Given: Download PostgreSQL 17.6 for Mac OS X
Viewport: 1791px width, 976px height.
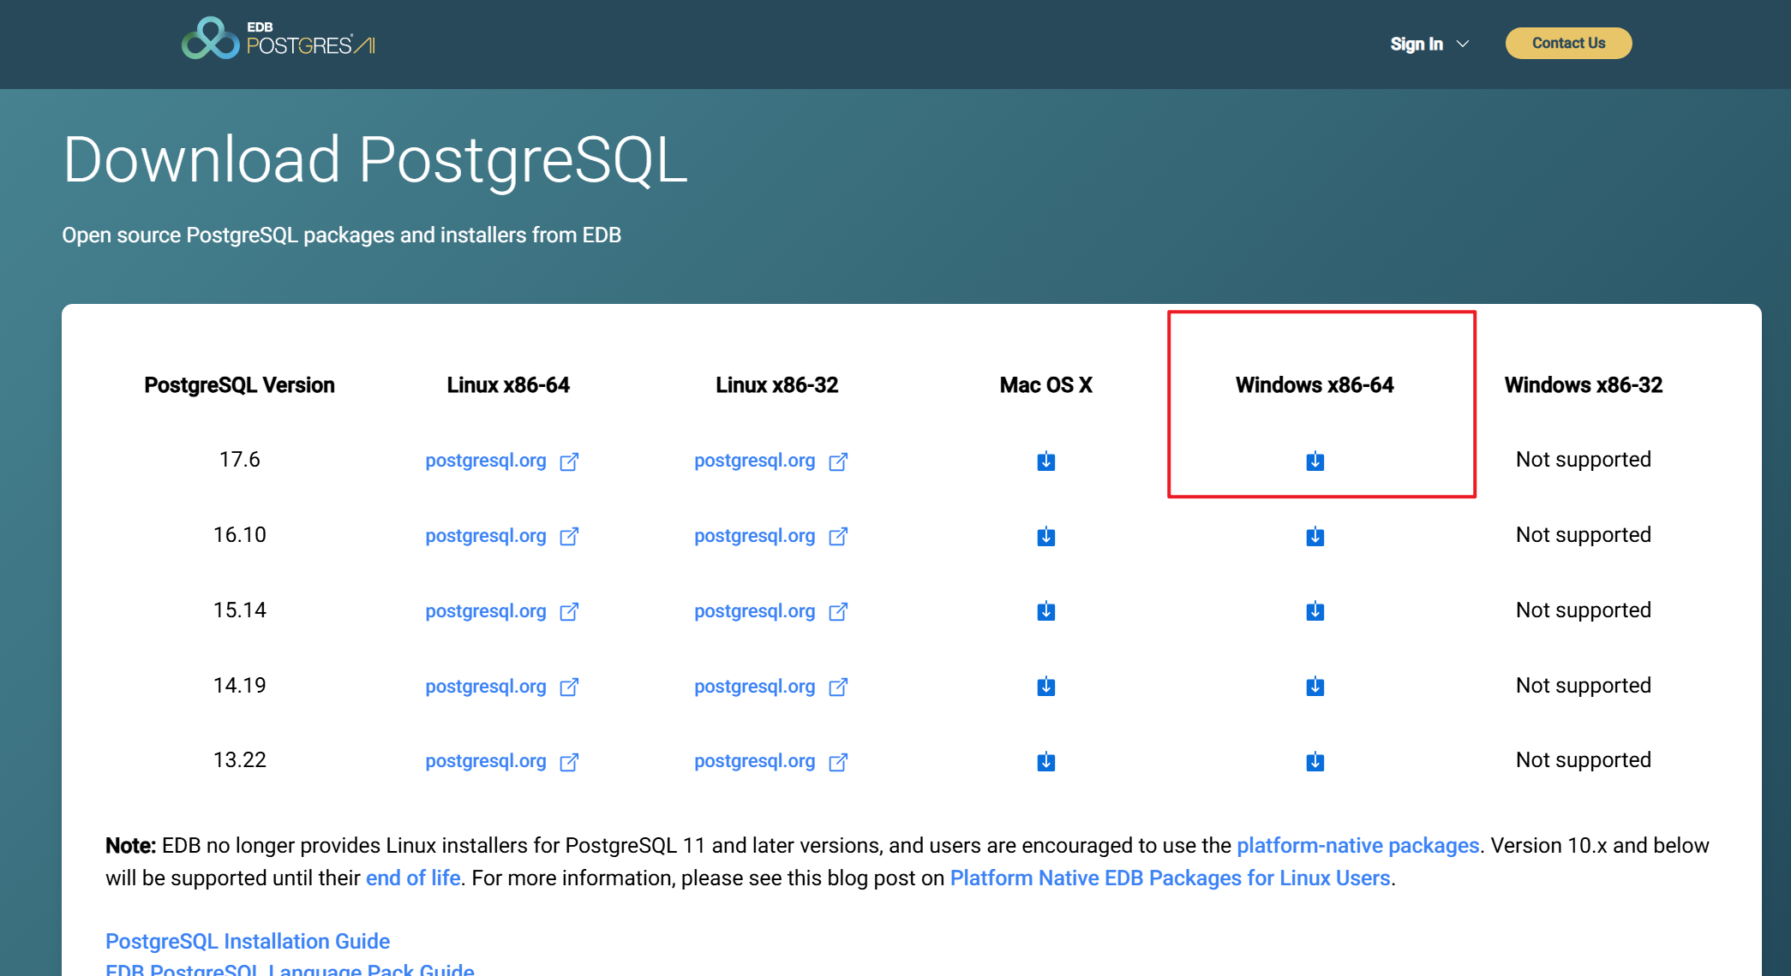Looking at the screenshot, I should [x=1045, y=461].
